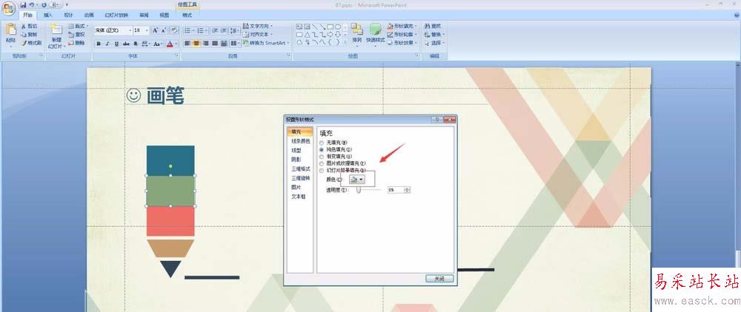Screen dimensions: 741x312
Task: Align text left in paragraph group
Action: (x=187, y=44)
